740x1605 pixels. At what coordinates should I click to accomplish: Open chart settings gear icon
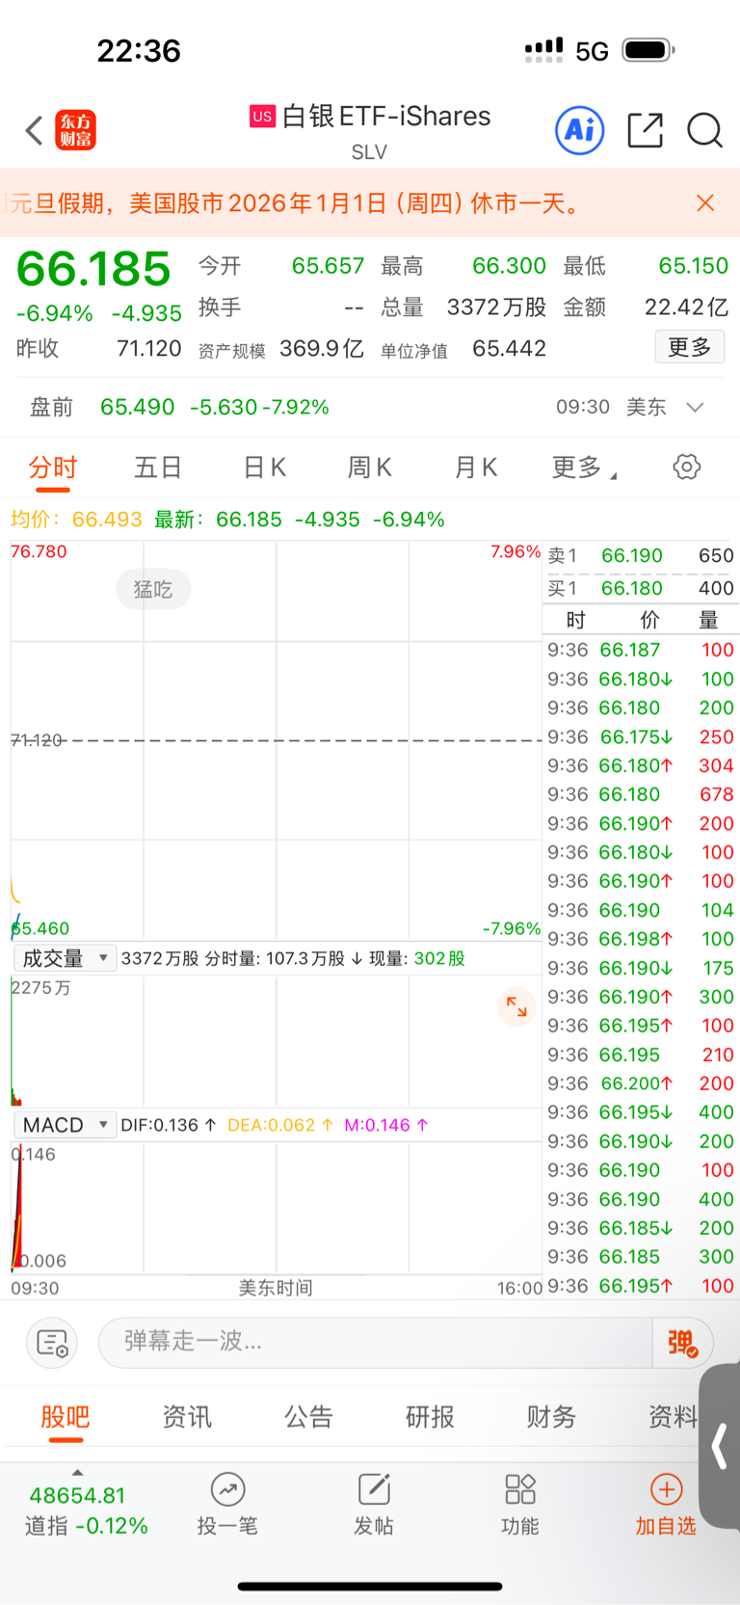[x=686, y=468]
